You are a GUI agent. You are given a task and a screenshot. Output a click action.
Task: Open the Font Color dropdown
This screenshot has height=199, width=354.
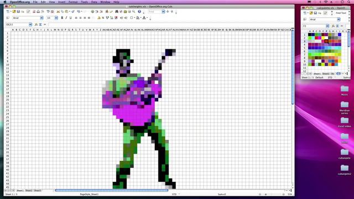click(x=147, y=18)
